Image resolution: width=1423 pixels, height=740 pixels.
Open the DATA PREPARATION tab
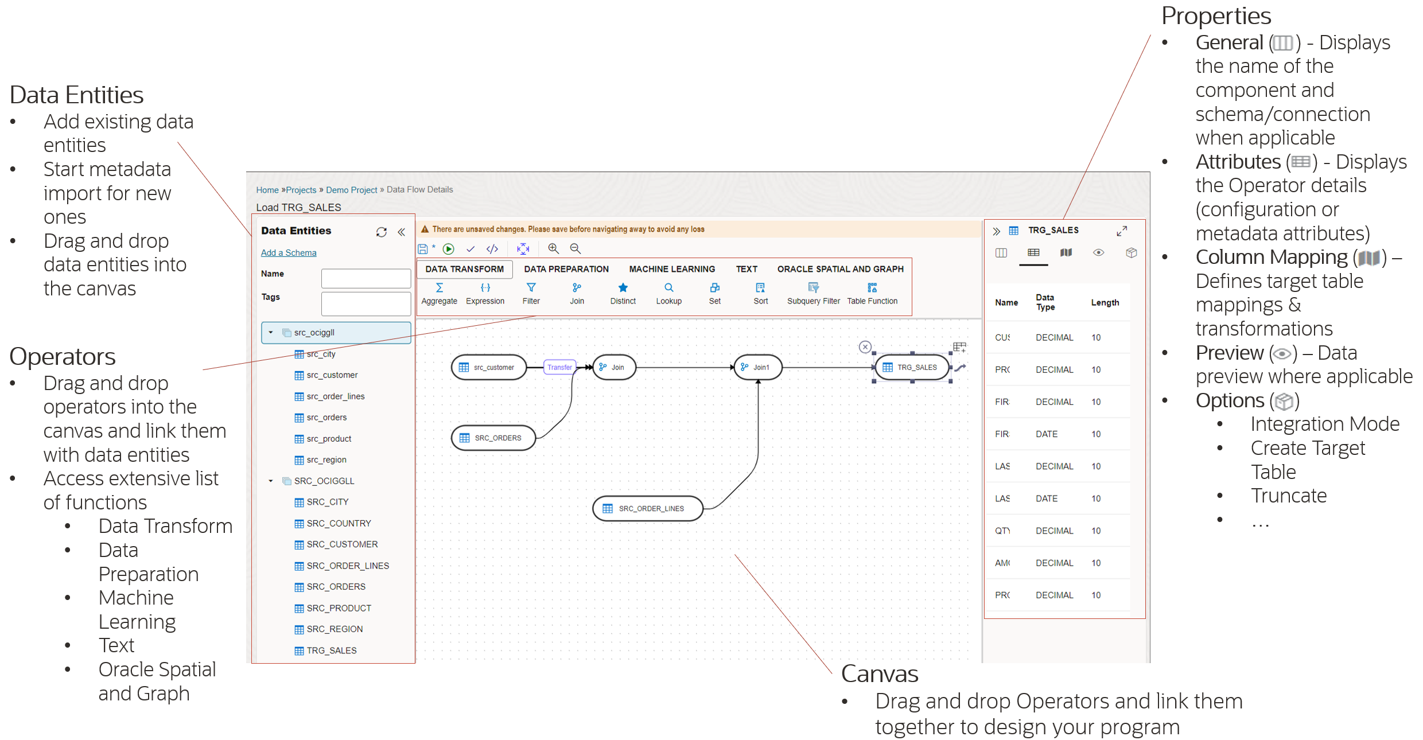(566, 268)
